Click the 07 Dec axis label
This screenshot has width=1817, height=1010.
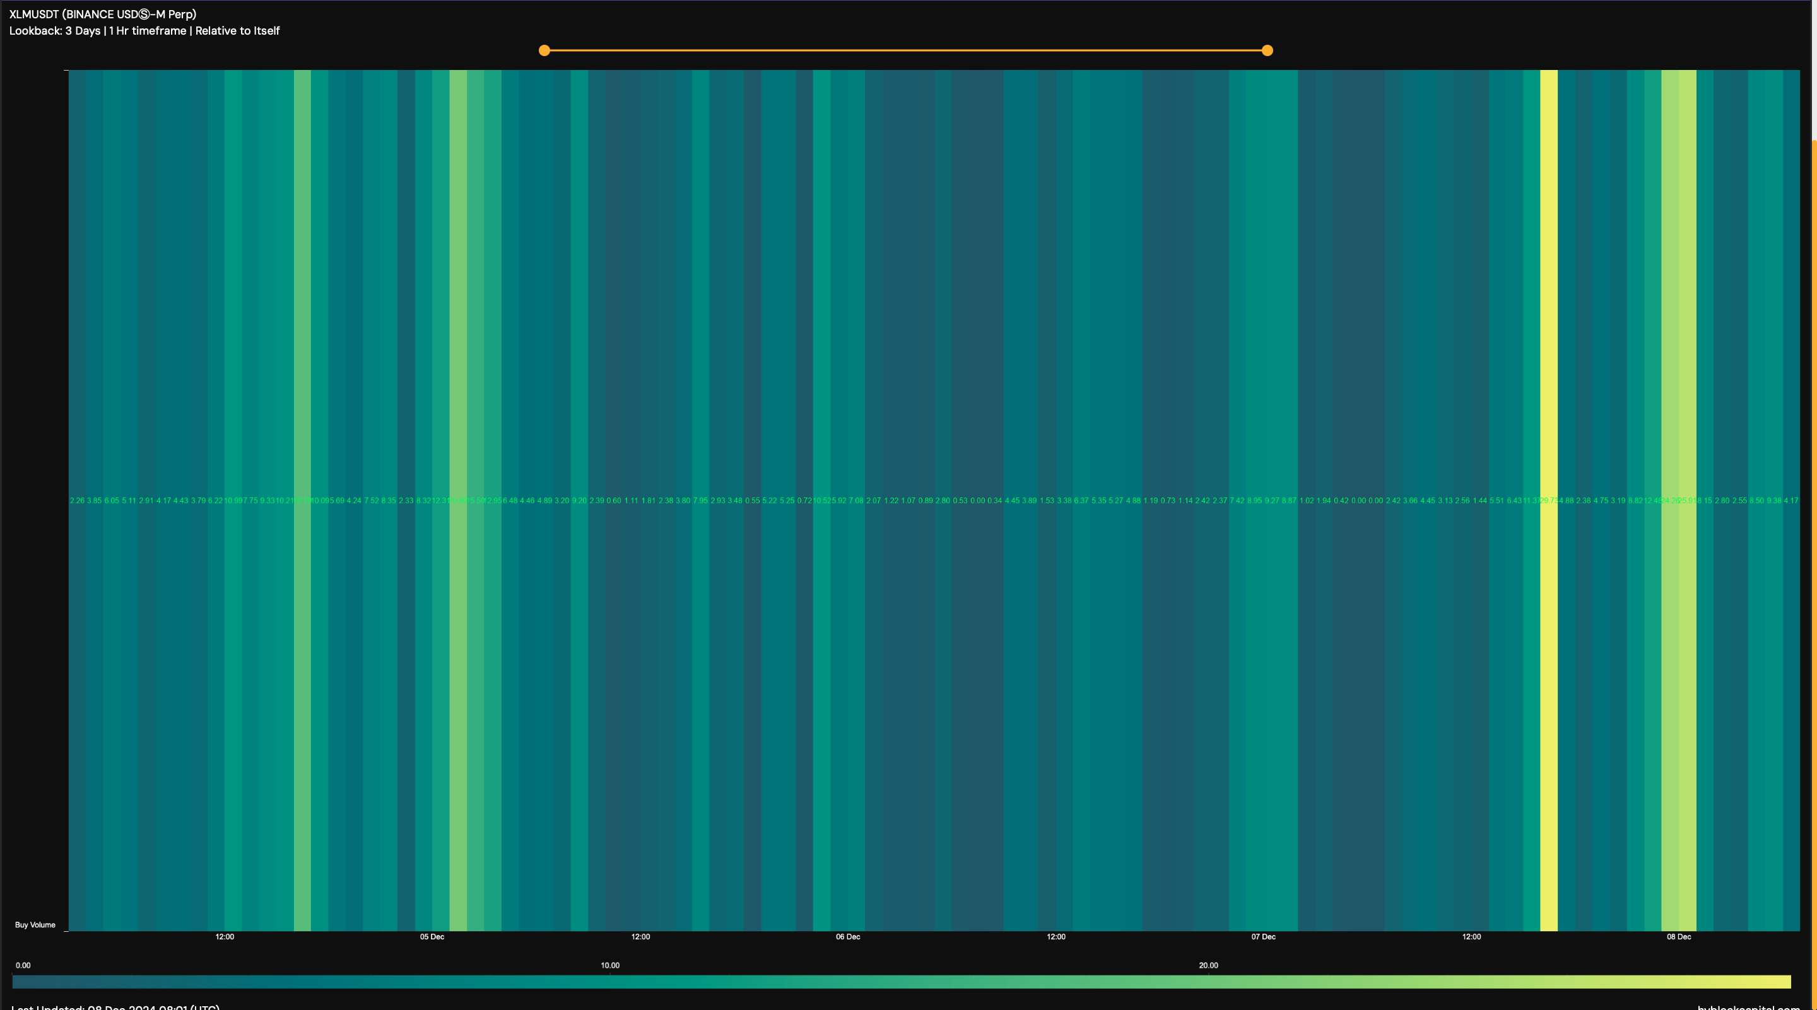tap(1263, 937)
